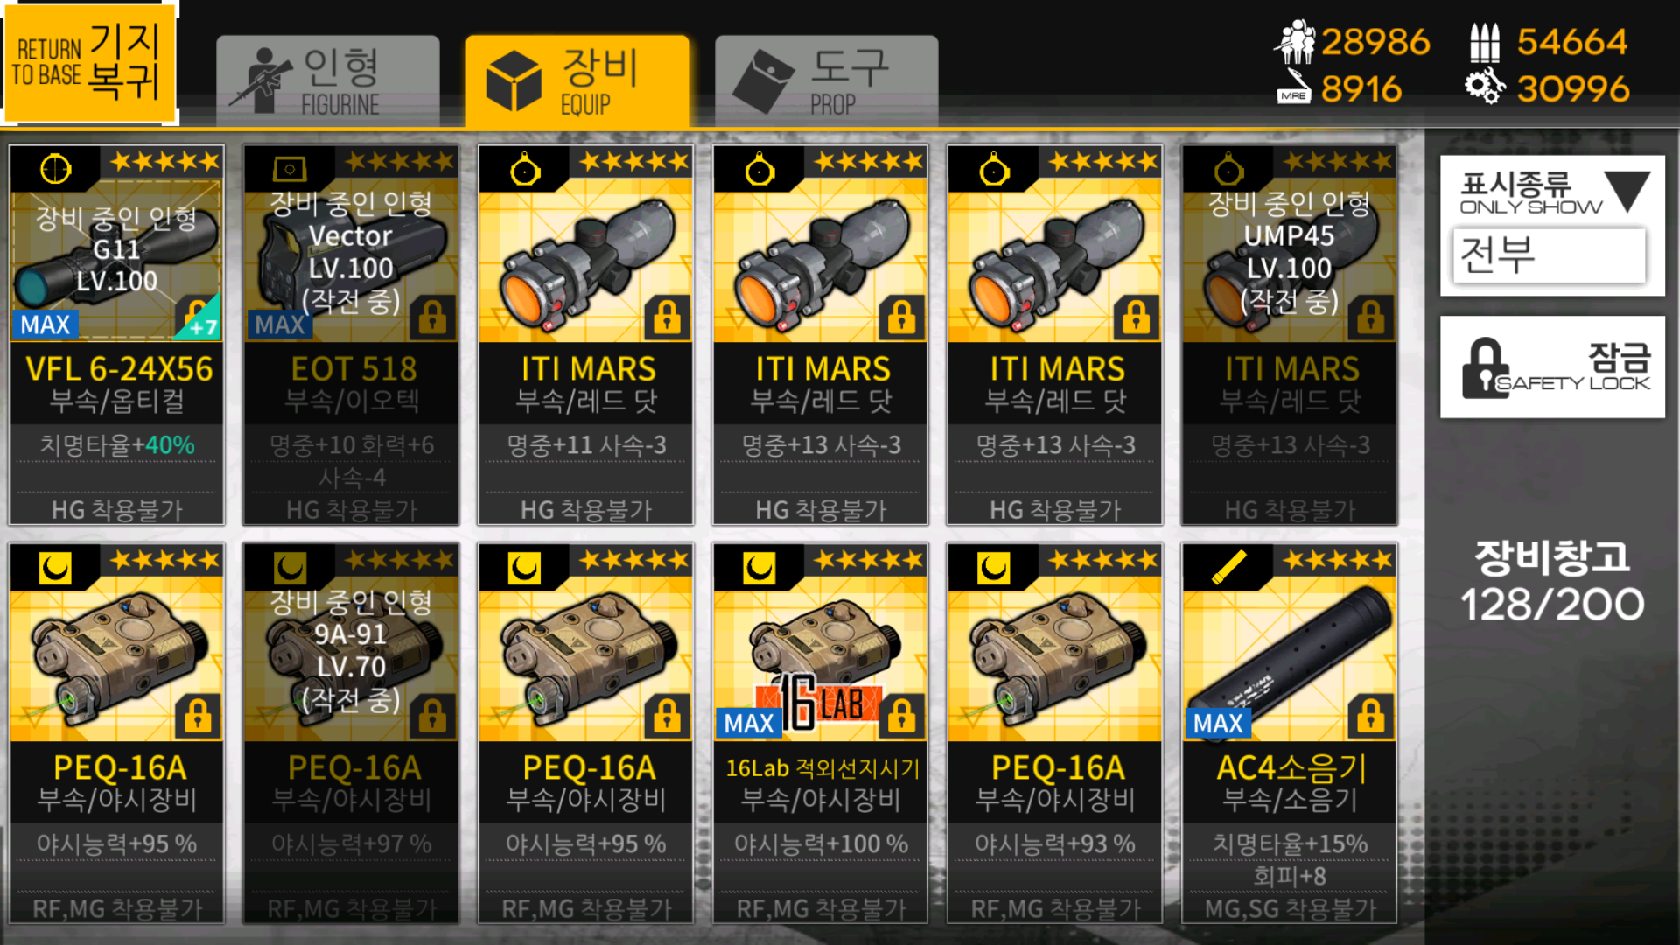Select the ITI MARS card with 명중+11
The image size is (1680, 945).
[x=585, y=335]
